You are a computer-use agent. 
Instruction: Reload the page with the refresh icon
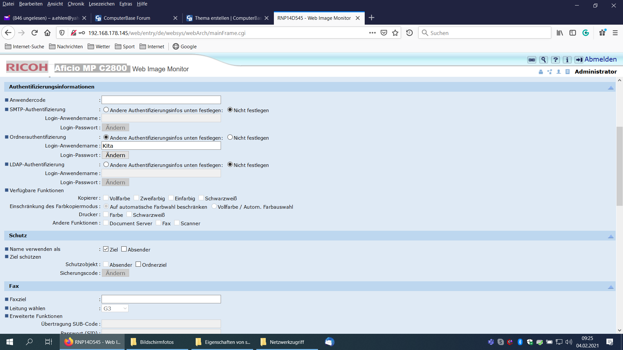pos(34,33)
